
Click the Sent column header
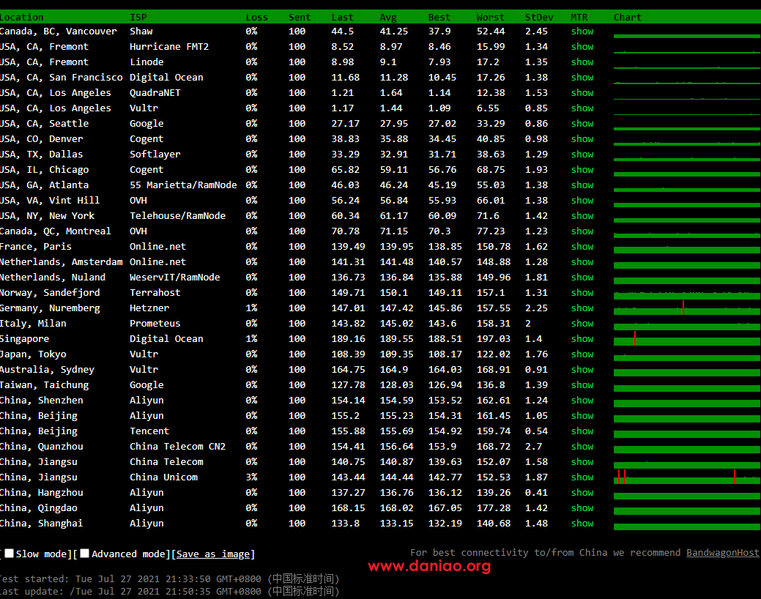pyautogui.click(x=300, y=18)
